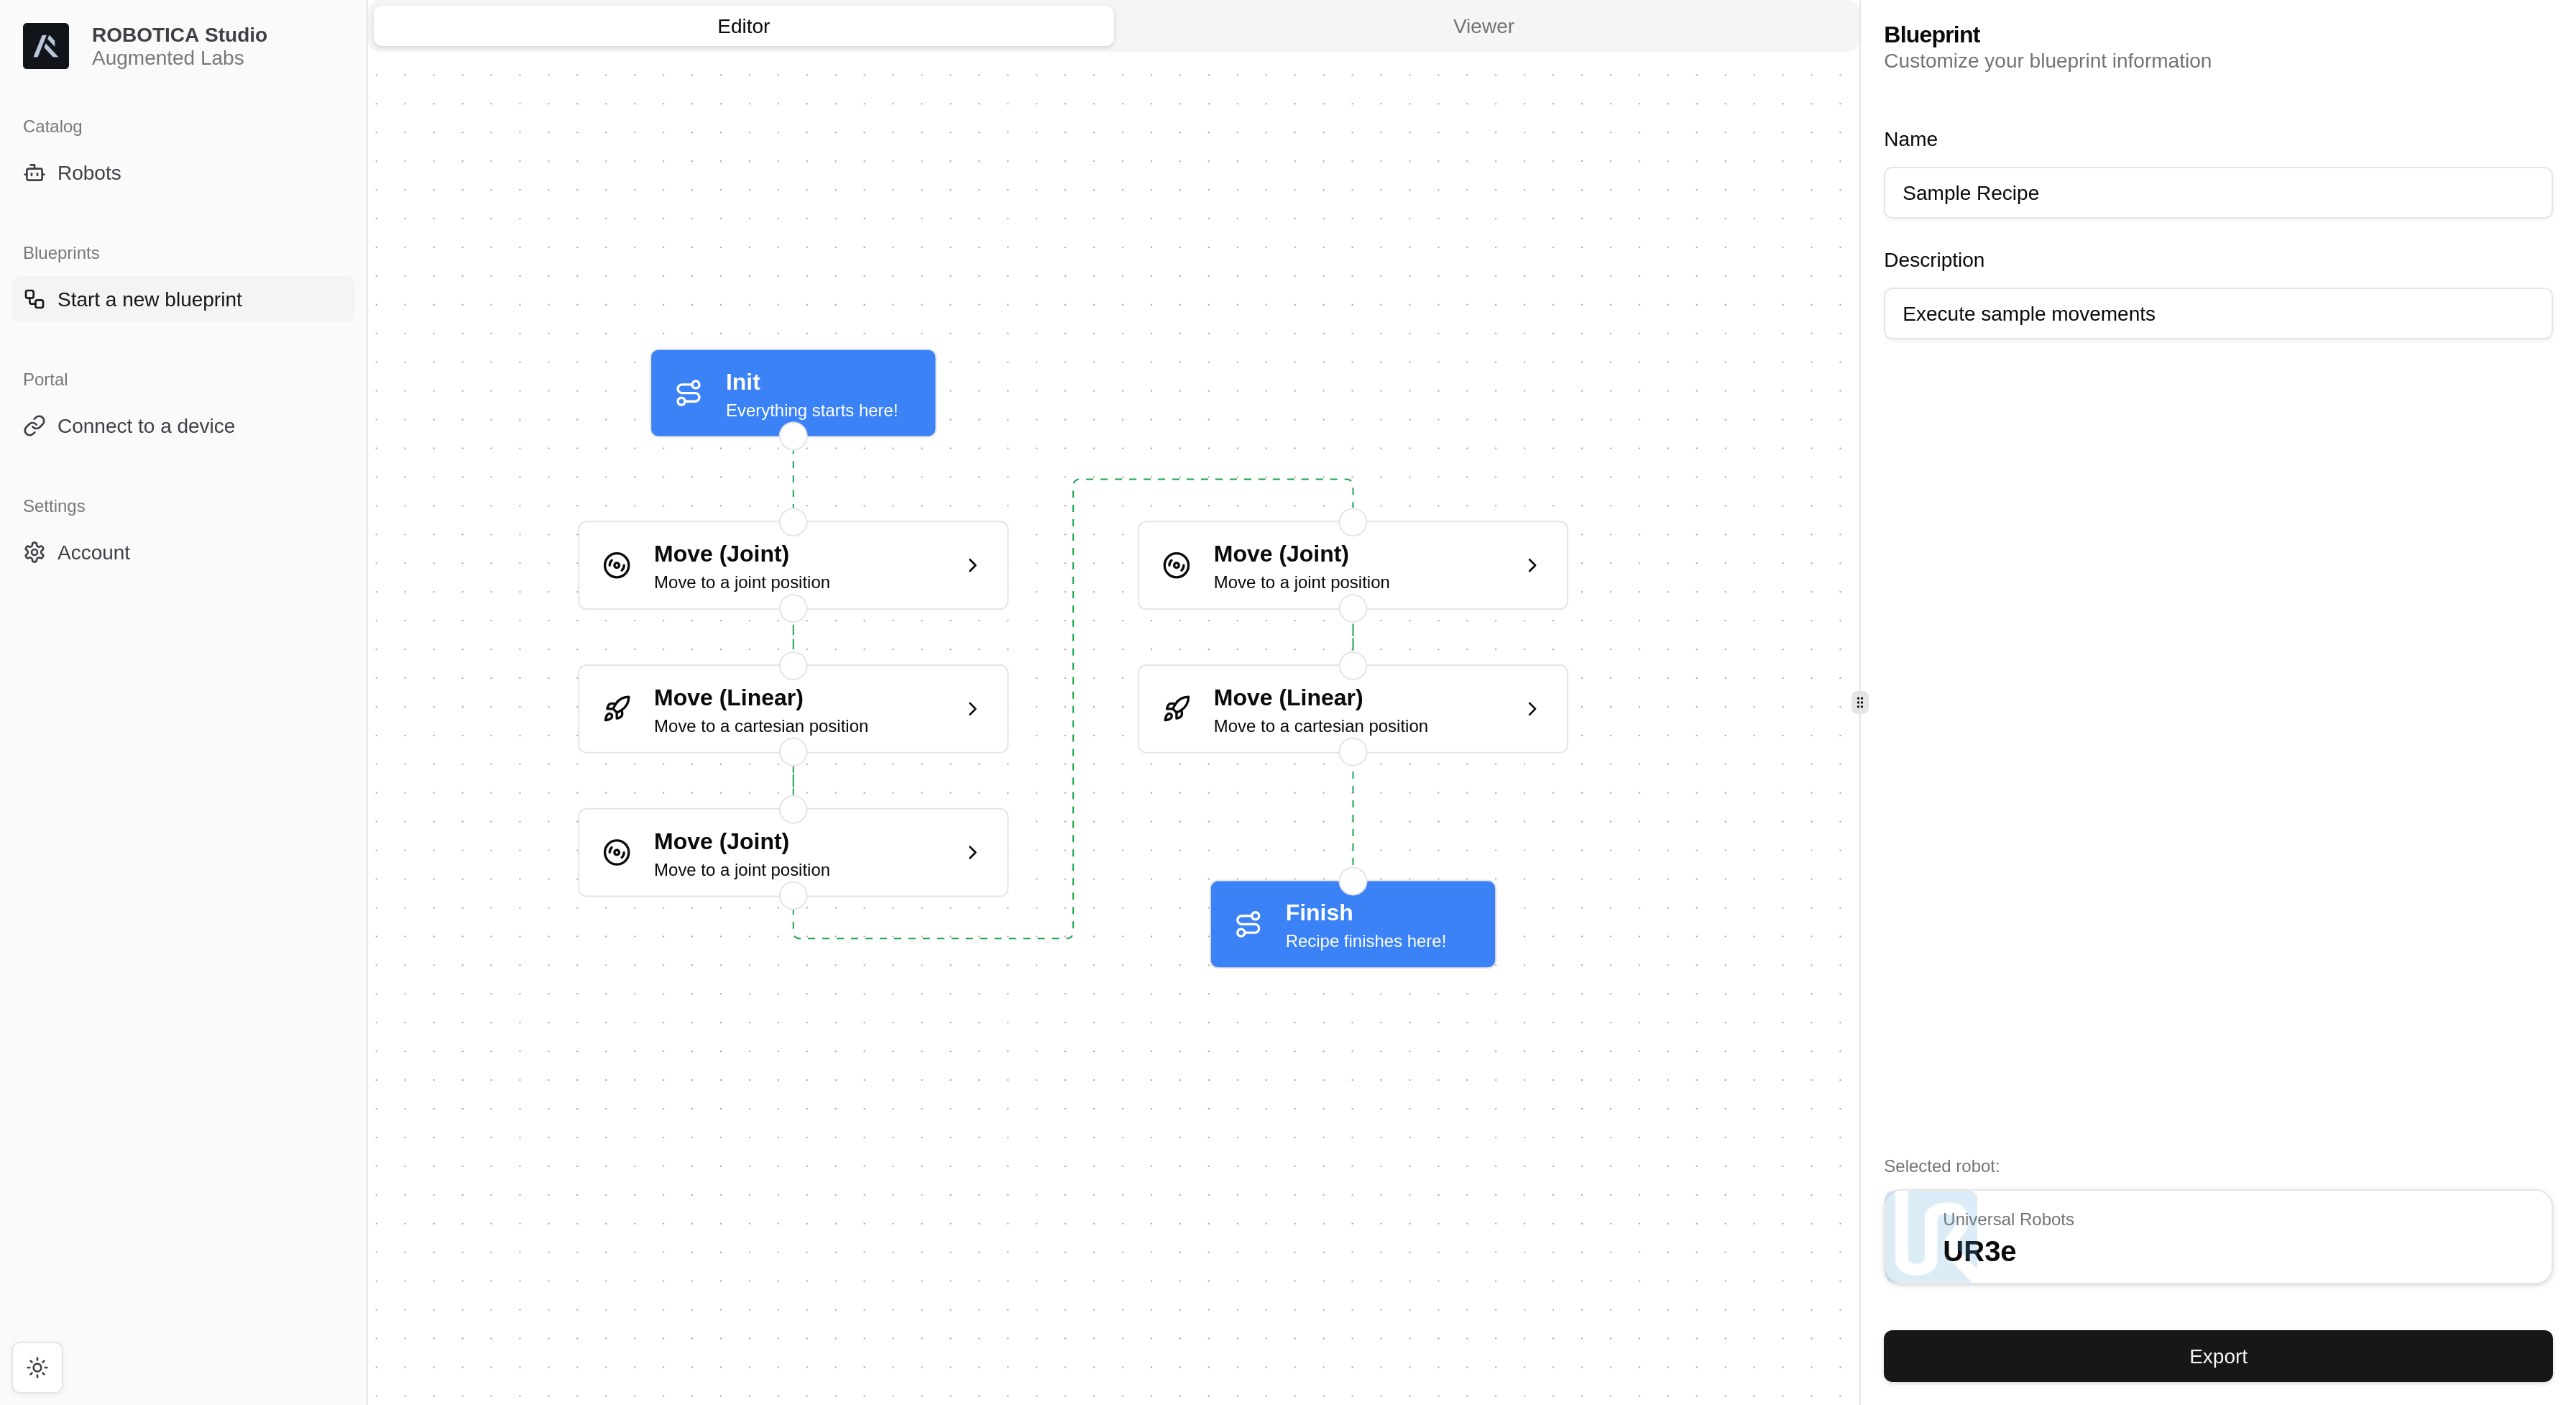Click the rocket icon on right Move (Linear) node
Image resolution: width=2576 pixels, height=1405 pixels.
click(x=1177, y=708)
